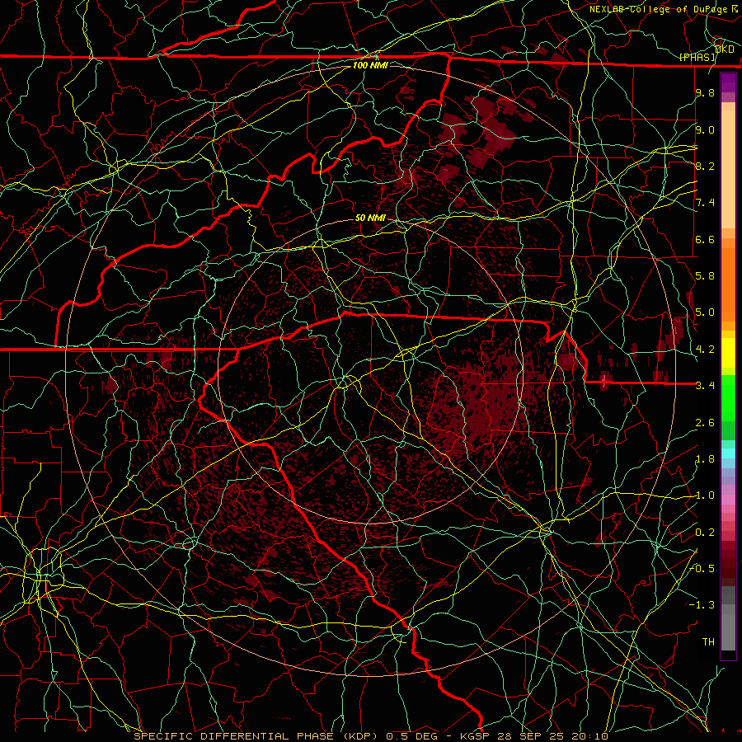The width and height of the screenshot is (742, 742).
Task: Pick the purple color at top of scale
Action: [x=728, y=82]
